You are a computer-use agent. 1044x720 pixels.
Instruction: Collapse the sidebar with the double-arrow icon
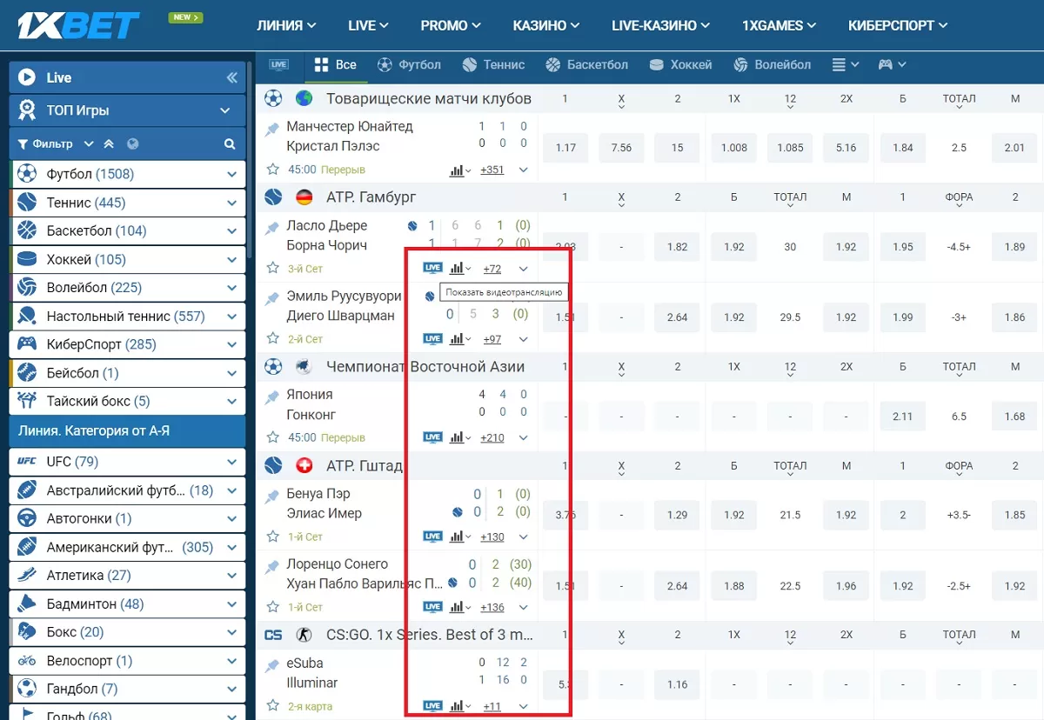(231, 77)
